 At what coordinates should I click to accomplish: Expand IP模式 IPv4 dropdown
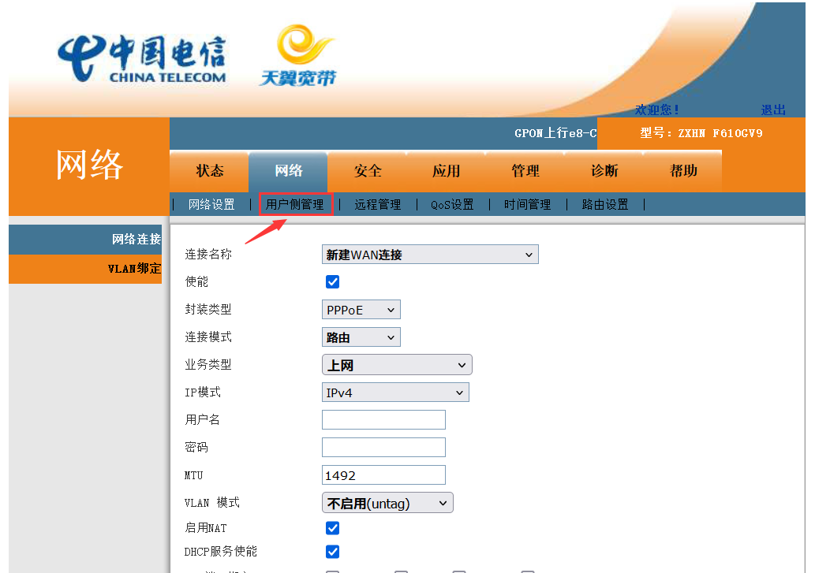(x=395, y=393)
